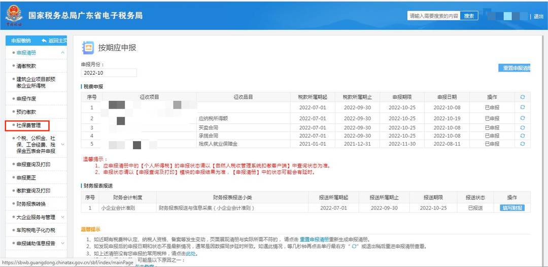548x267 pixels.
Task: Select the 申报缴纳 tab header
Action: coord(21,41)
